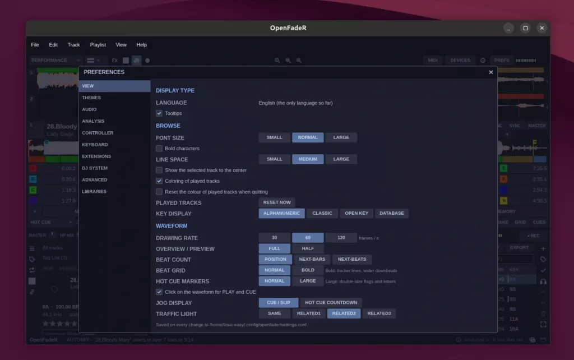Uncheck Coloring of played tracks

(159, 181)
